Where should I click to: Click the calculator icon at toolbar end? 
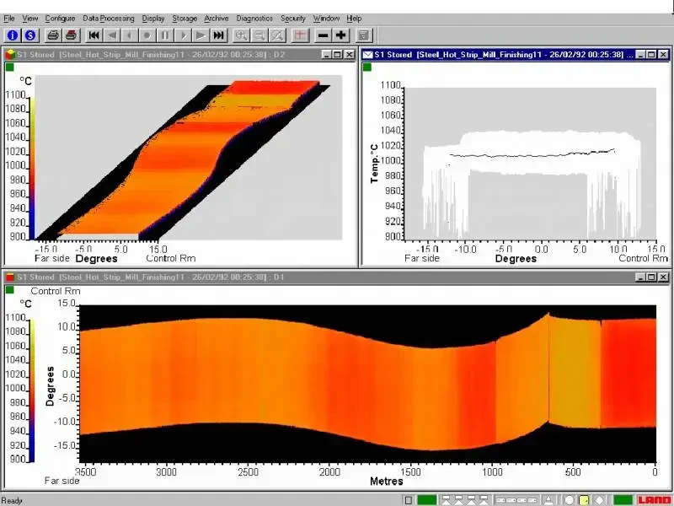click(x=363, y=35)
